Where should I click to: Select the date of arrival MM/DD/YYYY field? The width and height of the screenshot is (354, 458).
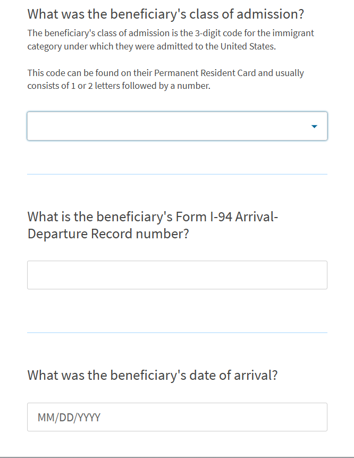tap(177, 417)
